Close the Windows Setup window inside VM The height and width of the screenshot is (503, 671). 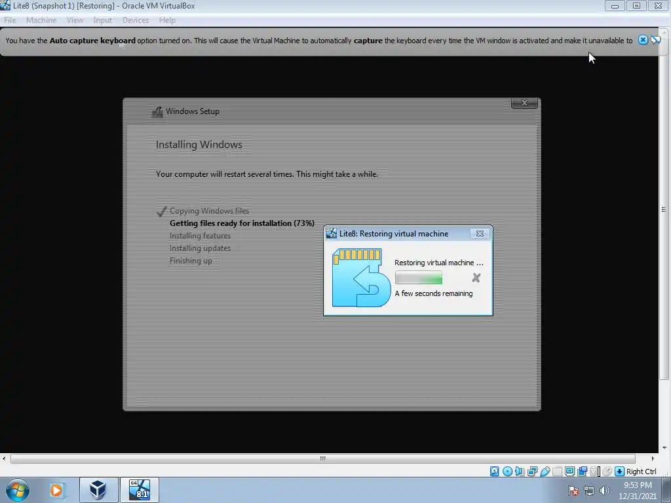point(524,103)
